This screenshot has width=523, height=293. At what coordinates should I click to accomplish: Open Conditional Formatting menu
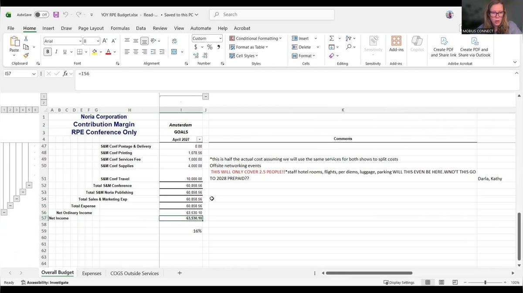coord(256,38)
